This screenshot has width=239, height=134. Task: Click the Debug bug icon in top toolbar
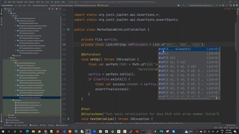point(220,5)
